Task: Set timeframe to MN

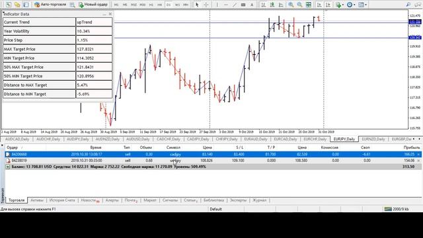Action: 186,5
